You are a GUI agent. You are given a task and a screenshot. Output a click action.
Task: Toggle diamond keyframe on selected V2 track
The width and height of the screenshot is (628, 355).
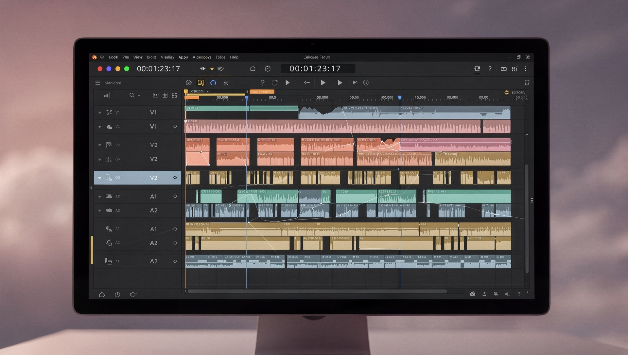click(x=175, y=178)
